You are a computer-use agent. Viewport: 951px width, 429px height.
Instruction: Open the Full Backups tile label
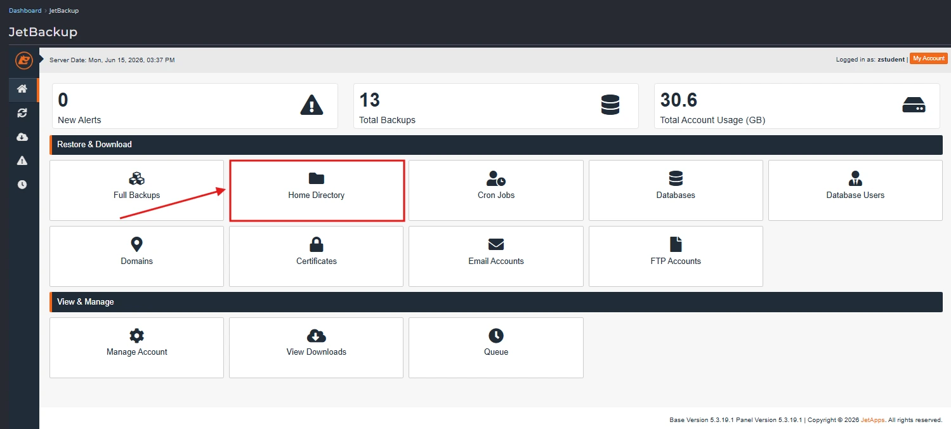click(x=137, y=195)
